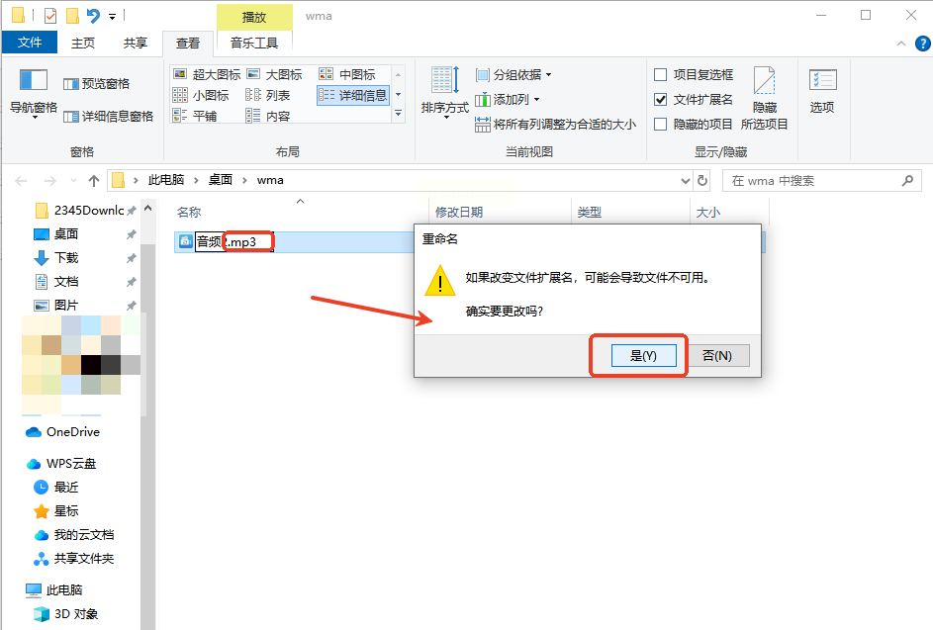Check hidden items (隐藏的项目)
Screen dimensions: 933x630
[694, 125]
